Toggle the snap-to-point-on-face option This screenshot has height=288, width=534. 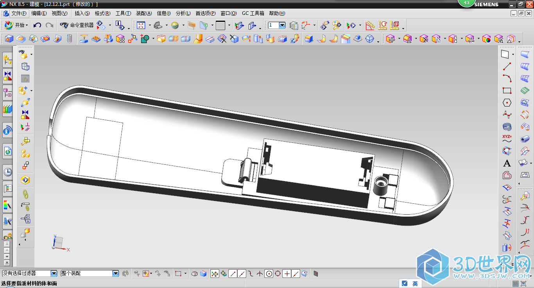pos(305,274)
